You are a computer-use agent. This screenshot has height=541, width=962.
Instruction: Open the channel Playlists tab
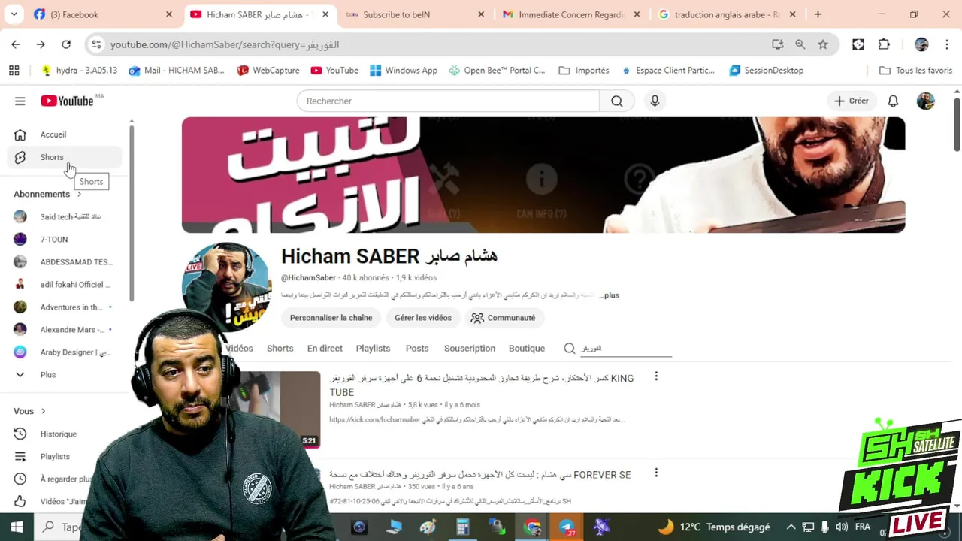coord(373,348)
